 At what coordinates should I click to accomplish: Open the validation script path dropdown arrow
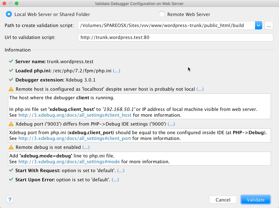259,25
